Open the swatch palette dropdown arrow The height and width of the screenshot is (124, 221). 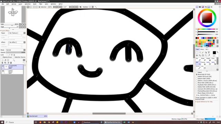coord(218,38)
